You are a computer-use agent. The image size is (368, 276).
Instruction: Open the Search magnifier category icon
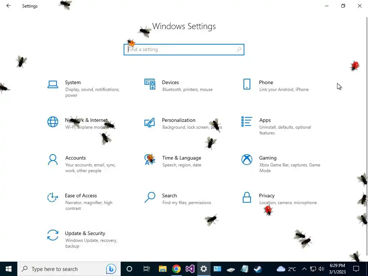(150, 197)
